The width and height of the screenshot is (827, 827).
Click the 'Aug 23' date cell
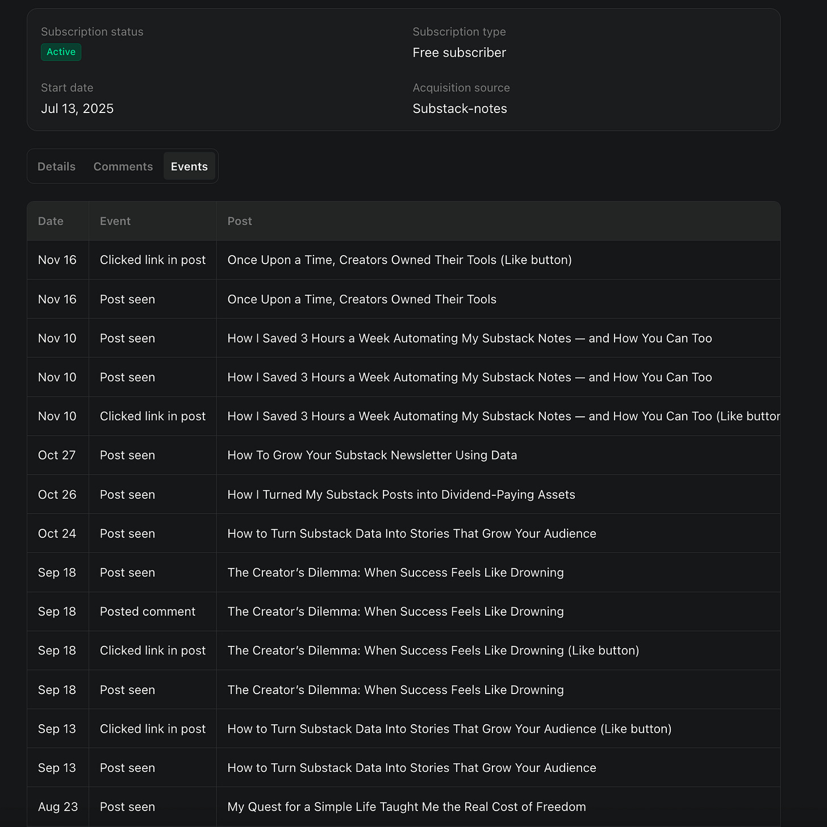pos(58,807)
